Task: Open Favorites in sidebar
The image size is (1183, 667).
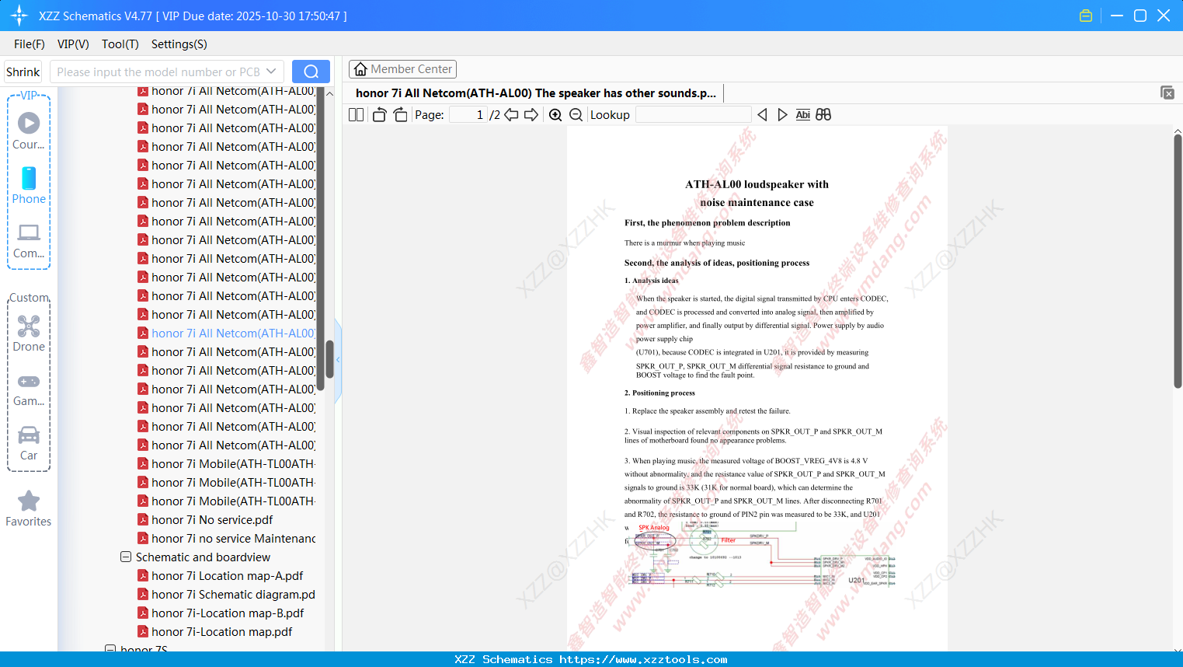Action: (x=29, y=509)
